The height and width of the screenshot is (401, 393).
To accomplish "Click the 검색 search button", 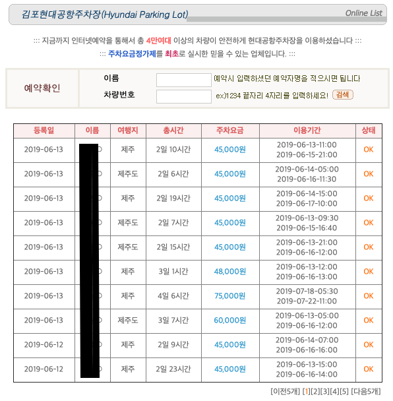I will click(x=343, y=95).
